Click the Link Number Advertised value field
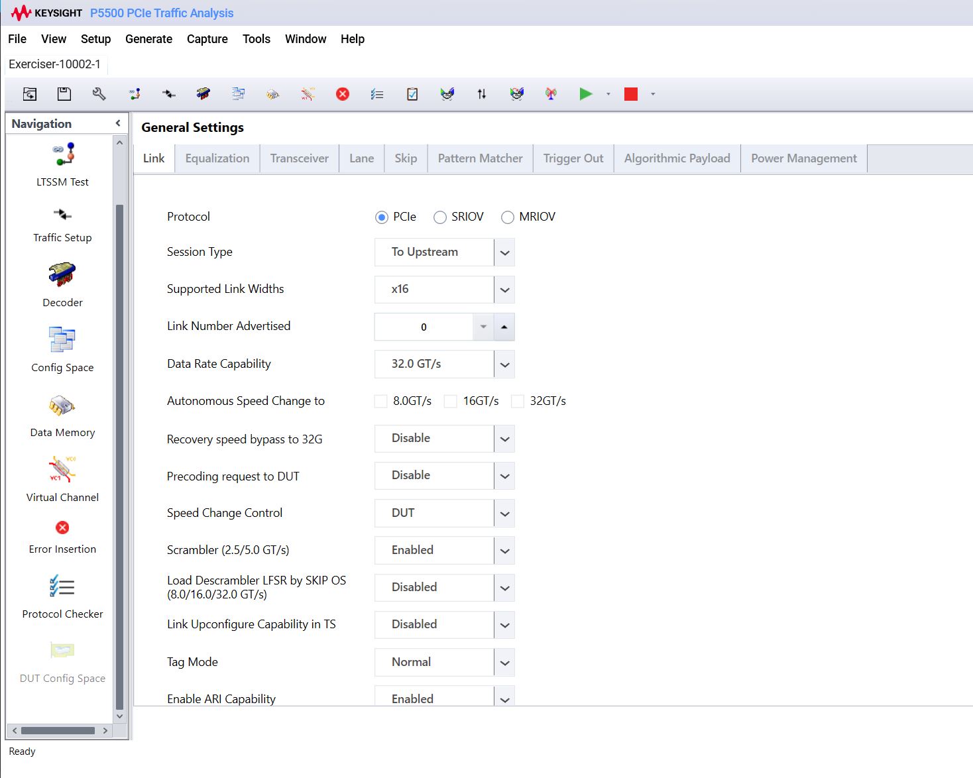 tap(424, 327)
